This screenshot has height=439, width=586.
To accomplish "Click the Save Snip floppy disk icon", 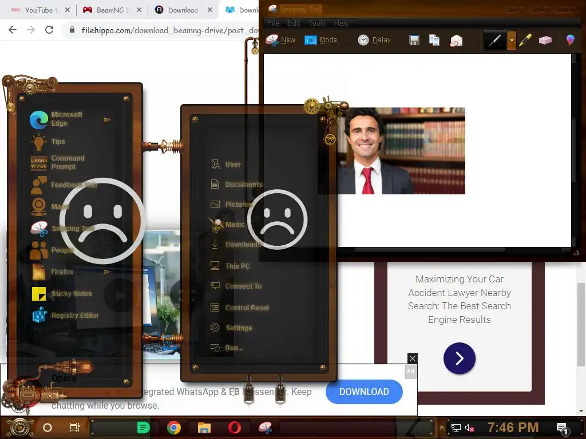I will click(x=414, y=40).
